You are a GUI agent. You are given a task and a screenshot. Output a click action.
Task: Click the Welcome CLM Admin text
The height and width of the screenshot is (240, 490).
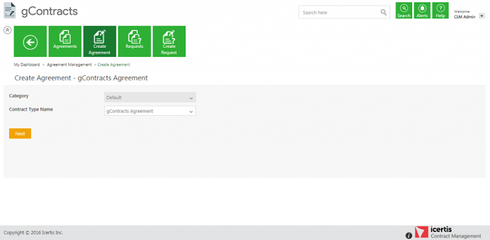pos(465,14)
